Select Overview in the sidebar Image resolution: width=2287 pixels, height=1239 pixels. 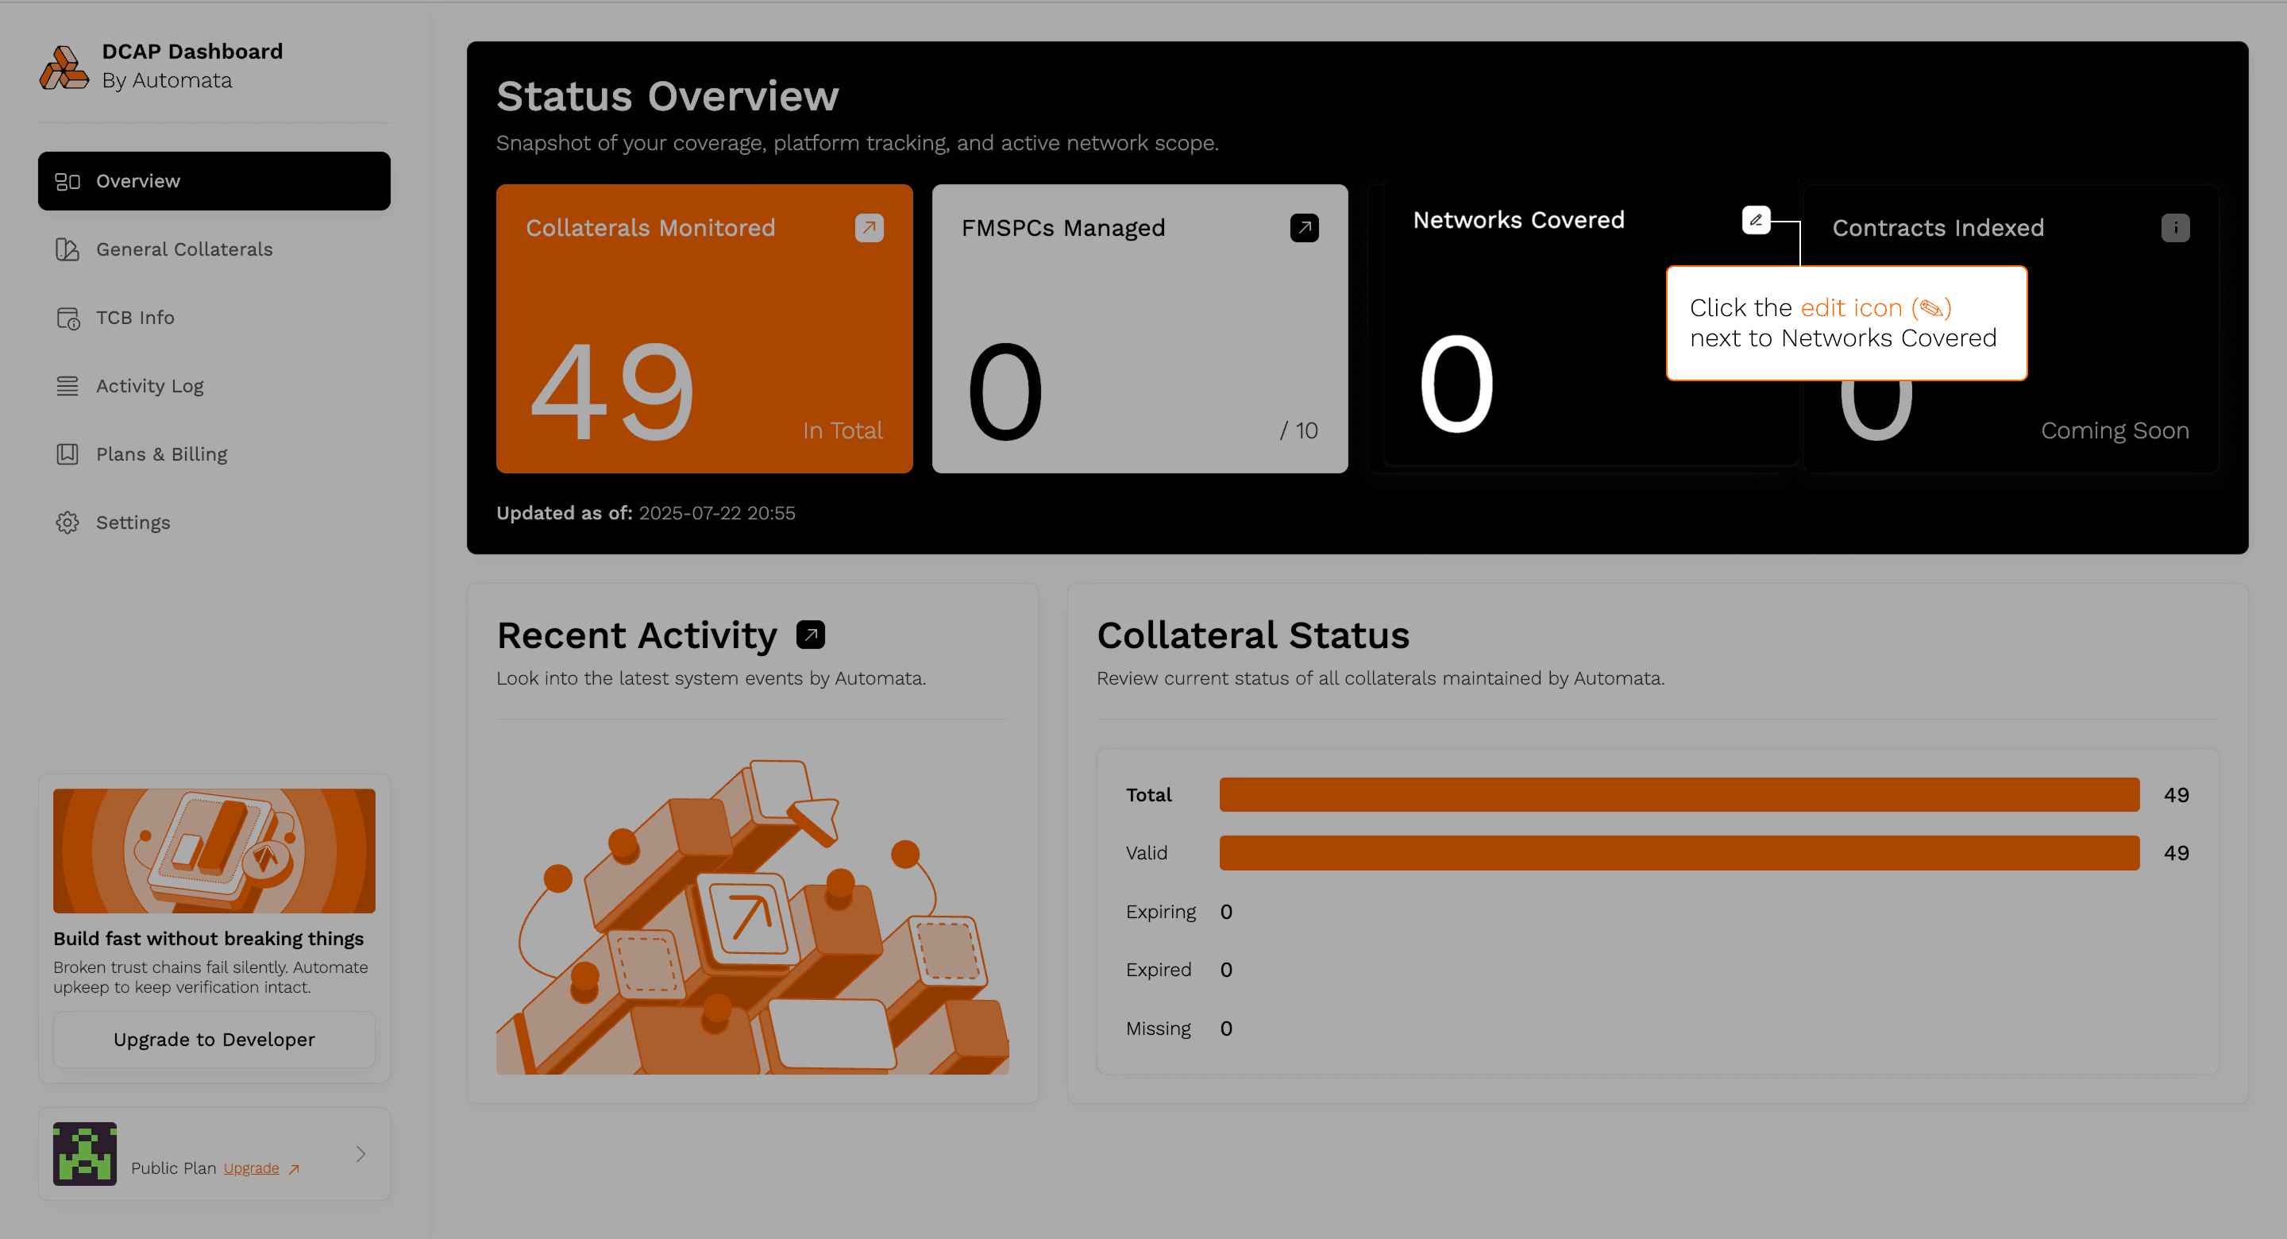pyautogui.click(x=137, y=180)
